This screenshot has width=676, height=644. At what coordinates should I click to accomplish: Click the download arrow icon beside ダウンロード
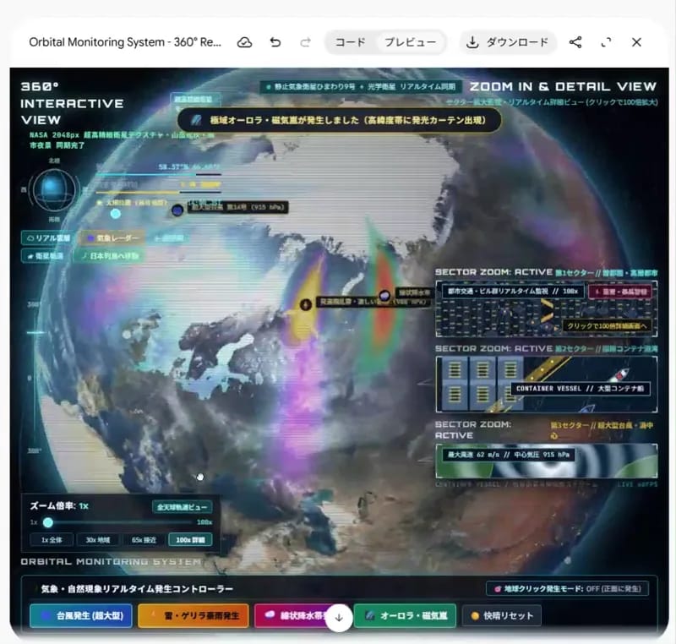click(x=472, y=42)
